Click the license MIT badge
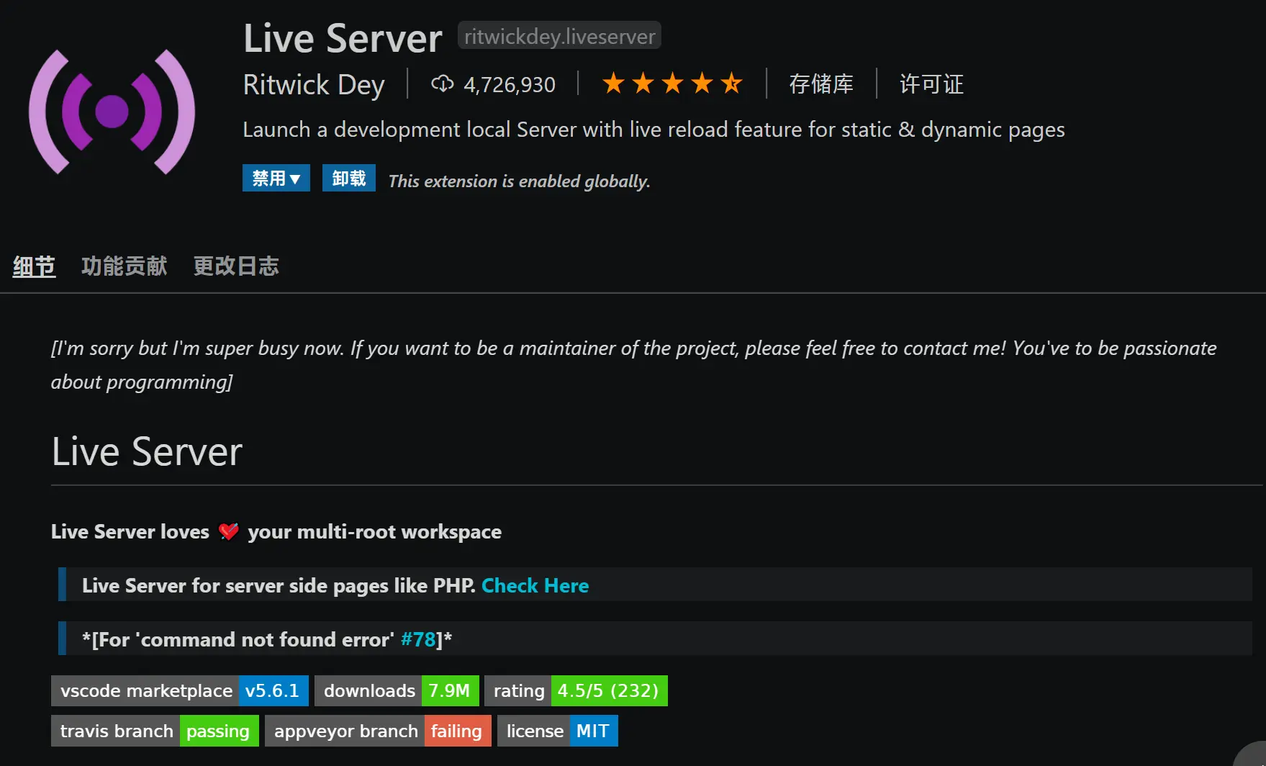The height and width of the screenshot is (766, 1266). point(558,731)
